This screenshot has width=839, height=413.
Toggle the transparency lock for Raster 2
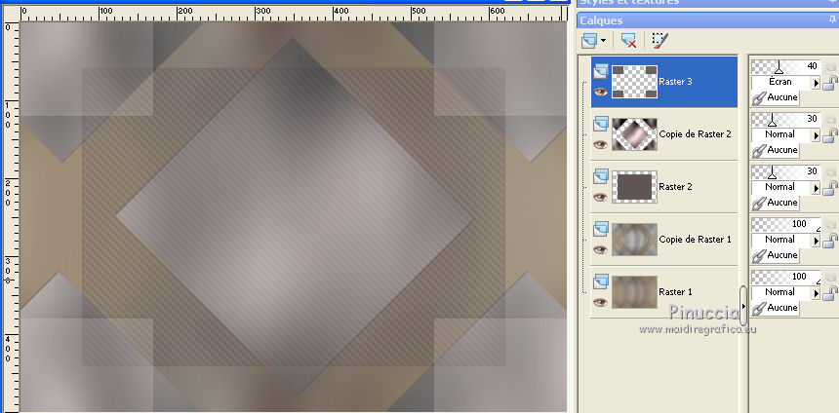coord(830,187)
